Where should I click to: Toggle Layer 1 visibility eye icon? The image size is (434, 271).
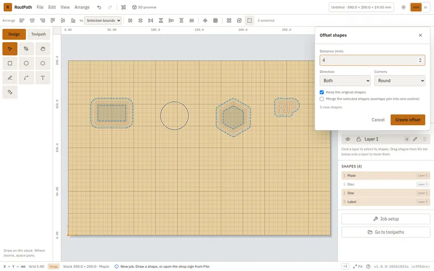348,139
